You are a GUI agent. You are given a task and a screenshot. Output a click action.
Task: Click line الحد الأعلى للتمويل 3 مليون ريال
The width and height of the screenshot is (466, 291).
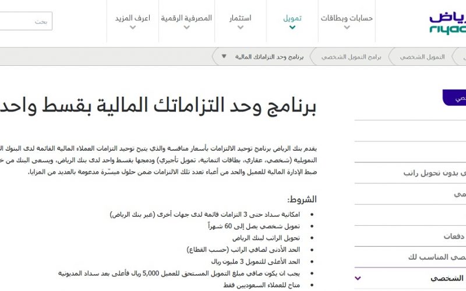pyautogui.click(x=256, y=261)
